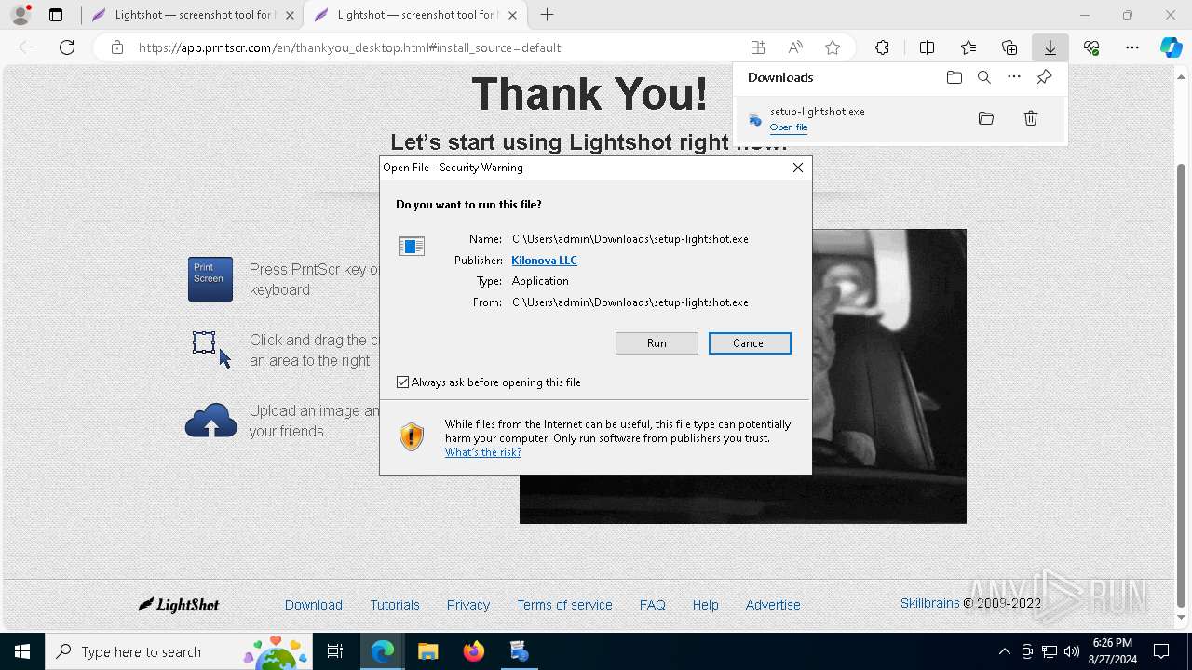
Task: Open Task View on the taskbar
Action: pyautogui.click(x=335, y=652)
